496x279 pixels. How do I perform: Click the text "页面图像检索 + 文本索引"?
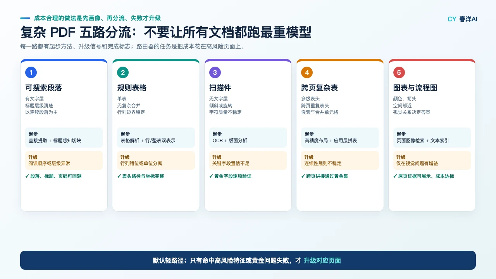423,141
